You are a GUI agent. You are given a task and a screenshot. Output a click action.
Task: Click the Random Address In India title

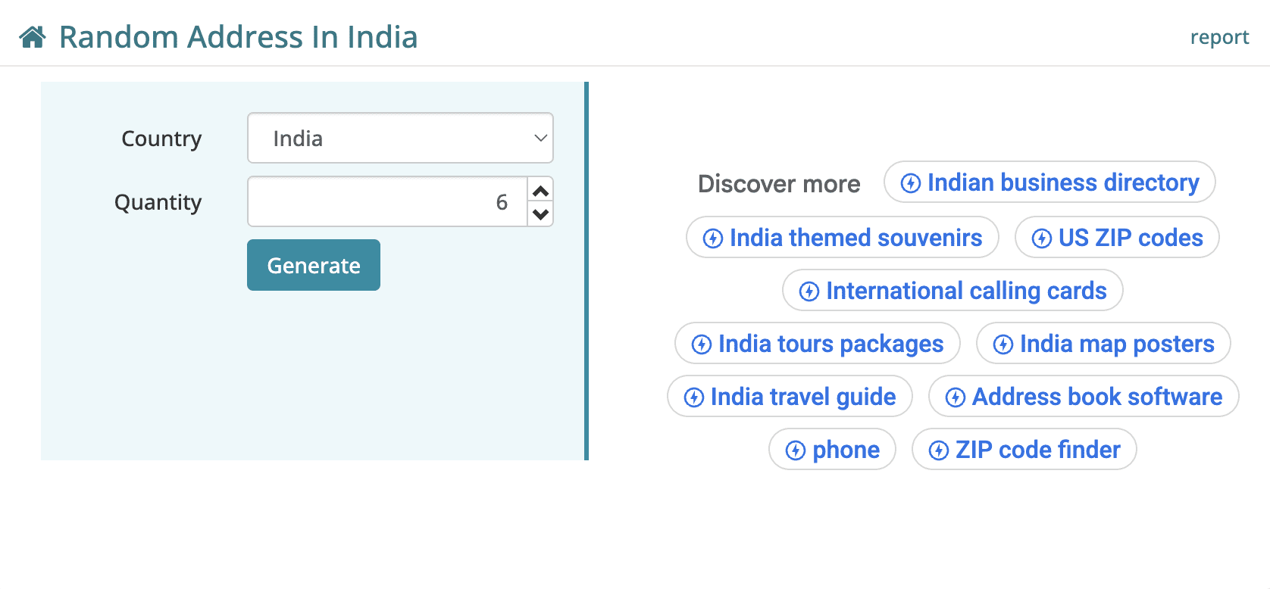click(238, 37)
